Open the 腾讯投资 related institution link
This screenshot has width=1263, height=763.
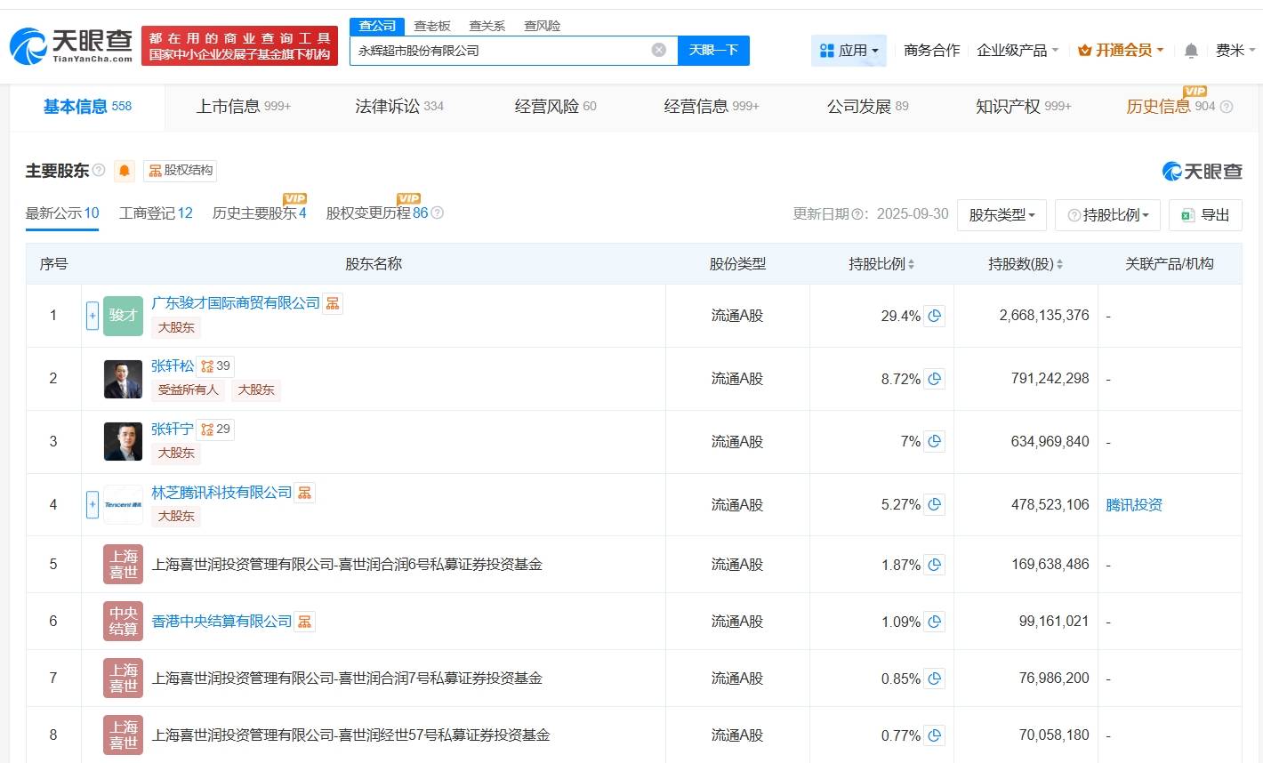1134,505
